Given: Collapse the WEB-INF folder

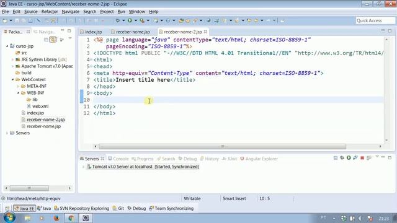Looking at the screenshot, I should click(x=18, y=93).
